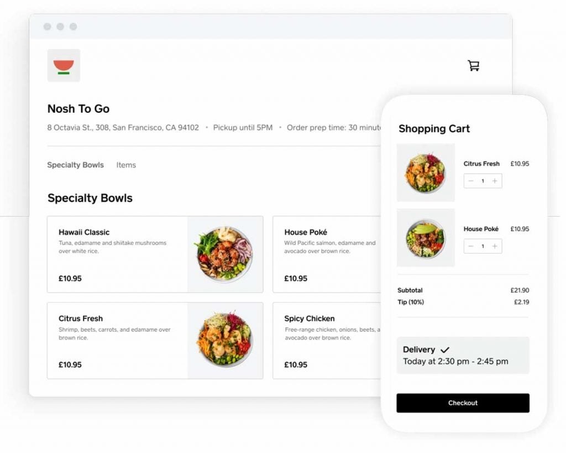Click the Citrus Fresh menu bowl photo
This screenshot has width=566, height=453.
226,341
